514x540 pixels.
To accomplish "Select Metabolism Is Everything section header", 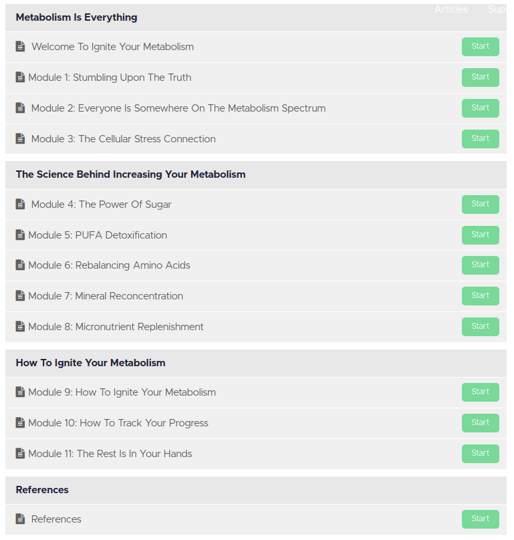I will 77,17.
